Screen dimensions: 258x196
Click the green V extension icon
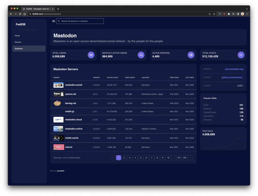(x=220, y=14)
